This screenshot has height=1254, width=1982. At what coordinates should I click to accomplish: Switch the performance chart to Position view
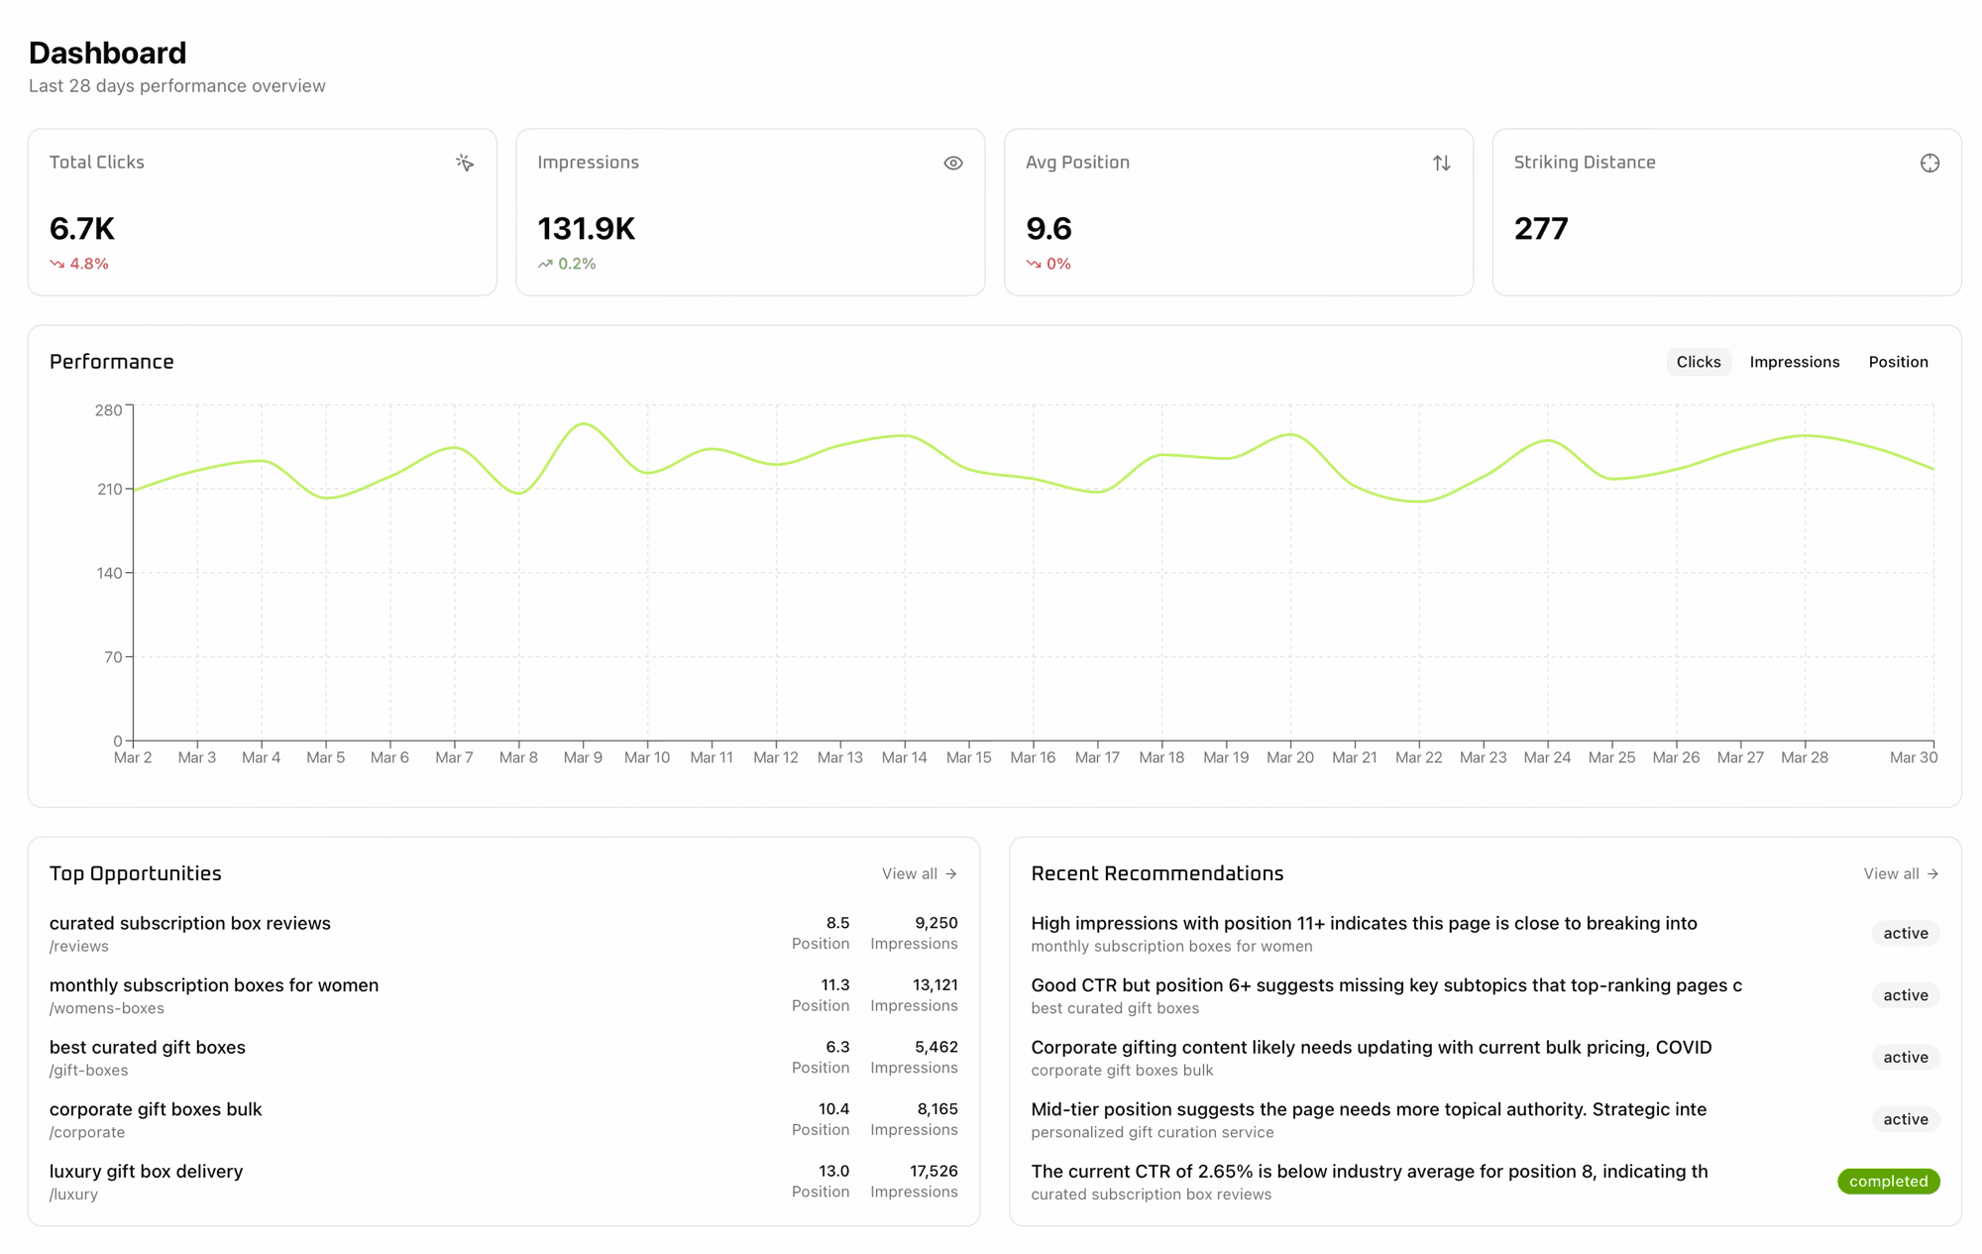click(x=1899, y=362)
